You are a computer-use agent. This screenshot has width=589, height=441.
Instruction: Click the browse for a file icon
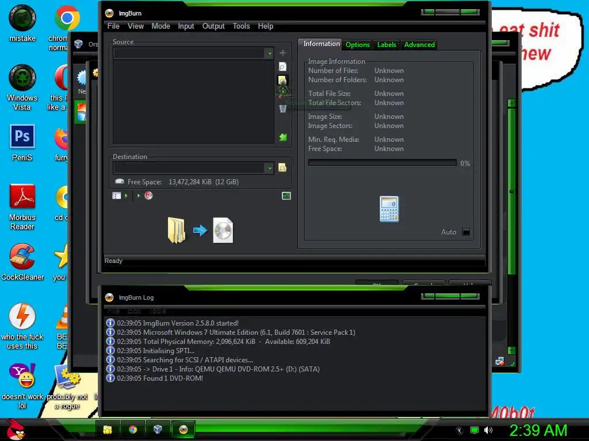point(282,67)
